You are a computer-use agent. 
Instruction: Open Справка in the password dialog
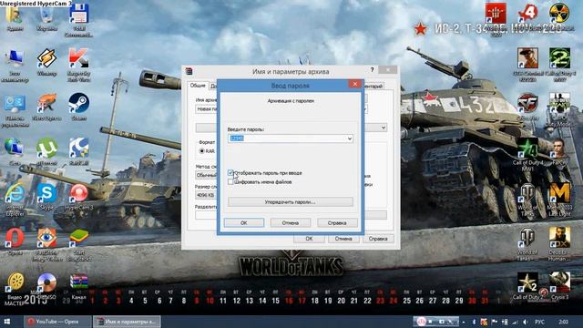(x=337, y=222)
